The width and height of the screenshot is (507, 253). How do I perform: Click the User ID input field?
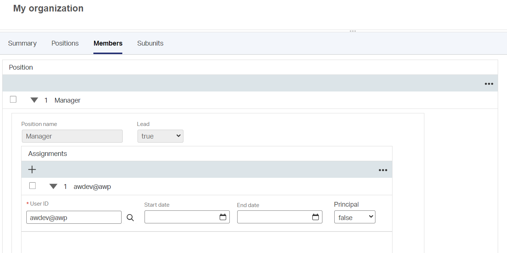coord(74,217)
